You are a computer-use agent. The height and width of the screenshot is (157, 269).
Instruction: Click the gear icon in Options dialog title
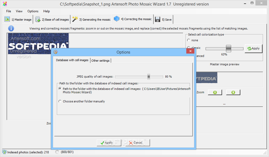(55, 52)
